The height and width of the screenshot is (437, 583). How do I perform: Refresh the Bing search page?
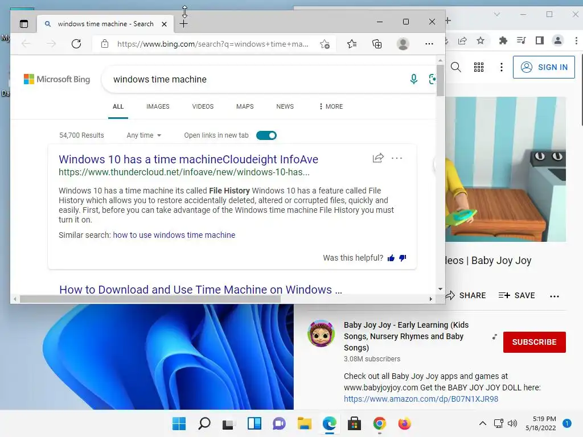pos(76,44)
